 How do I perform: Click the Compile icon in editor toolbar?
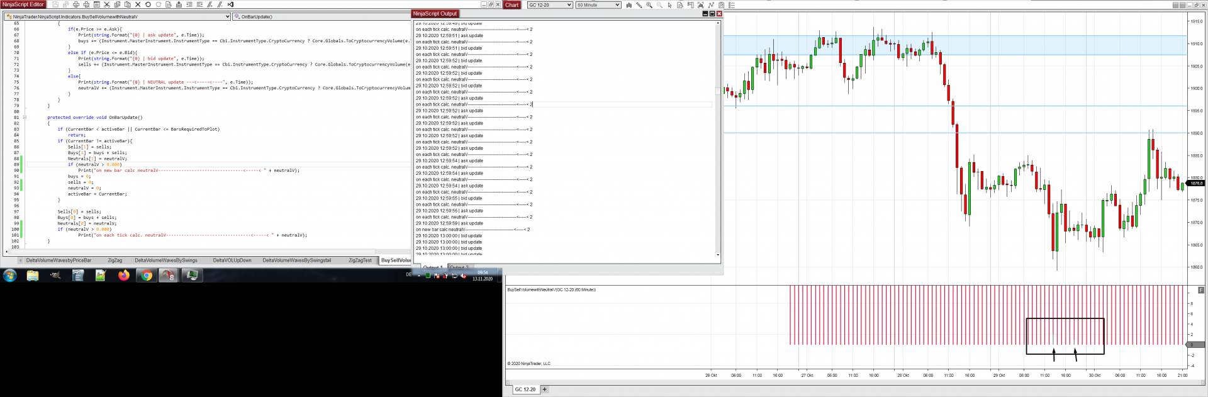coord(179,4)
